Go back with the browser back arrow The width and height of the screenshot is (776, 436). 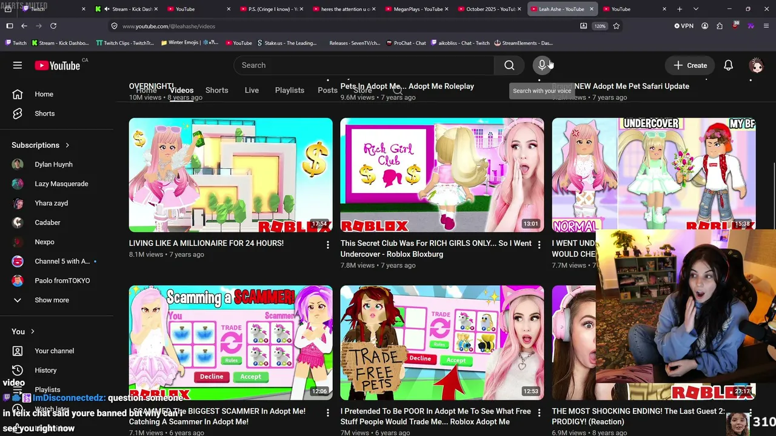(24, 26)
